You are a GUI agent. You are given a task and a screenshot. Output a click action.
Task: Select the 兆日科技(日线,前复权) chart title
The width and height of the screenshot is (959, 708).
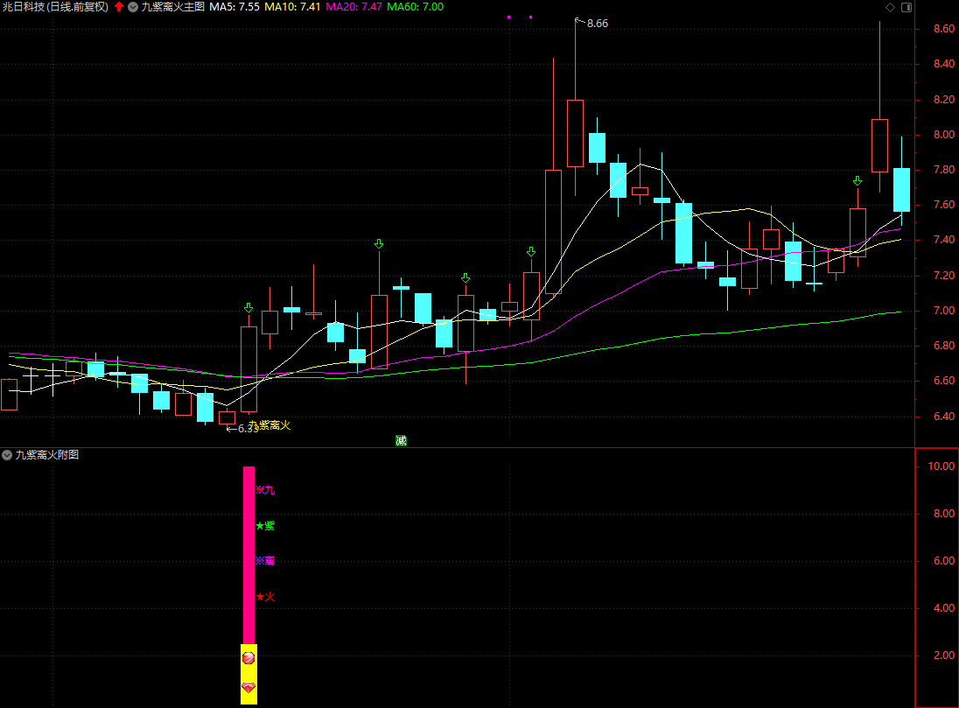[x=55, y=7]
